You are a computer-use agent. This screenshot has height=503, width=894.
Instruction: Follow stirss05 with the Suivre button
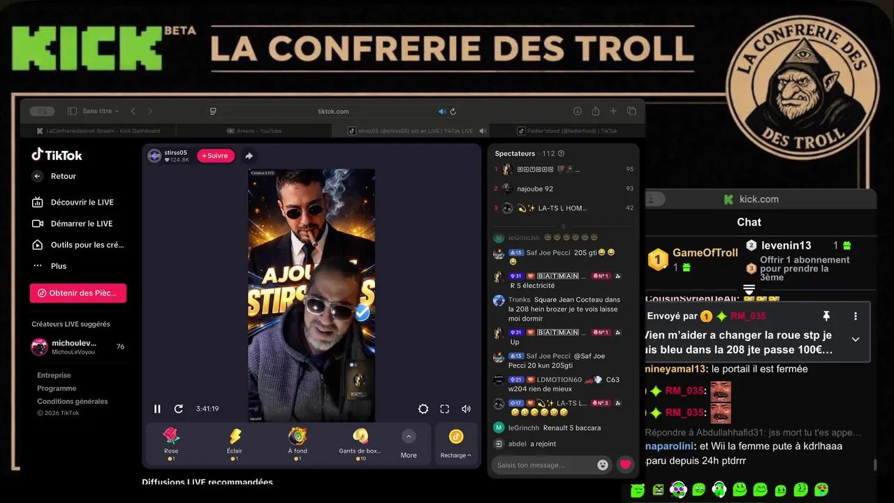pyautogui.click(x=215, y=156)
